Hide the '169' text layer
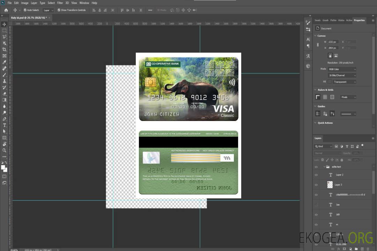This screenshot has height=251, width=377. click(316, 215)
